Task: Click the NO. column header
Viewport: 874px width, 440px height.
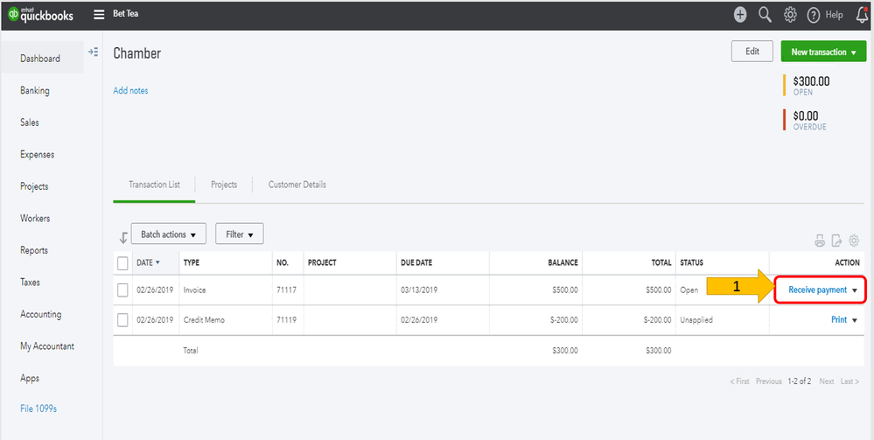Action: point(283,262)
